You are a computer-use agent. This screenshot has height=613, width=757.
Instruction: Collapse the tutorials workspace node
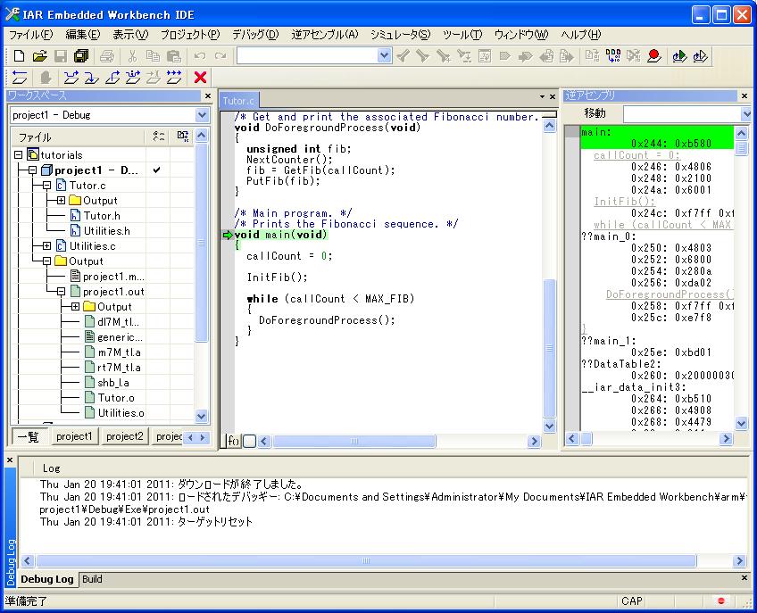19,155
